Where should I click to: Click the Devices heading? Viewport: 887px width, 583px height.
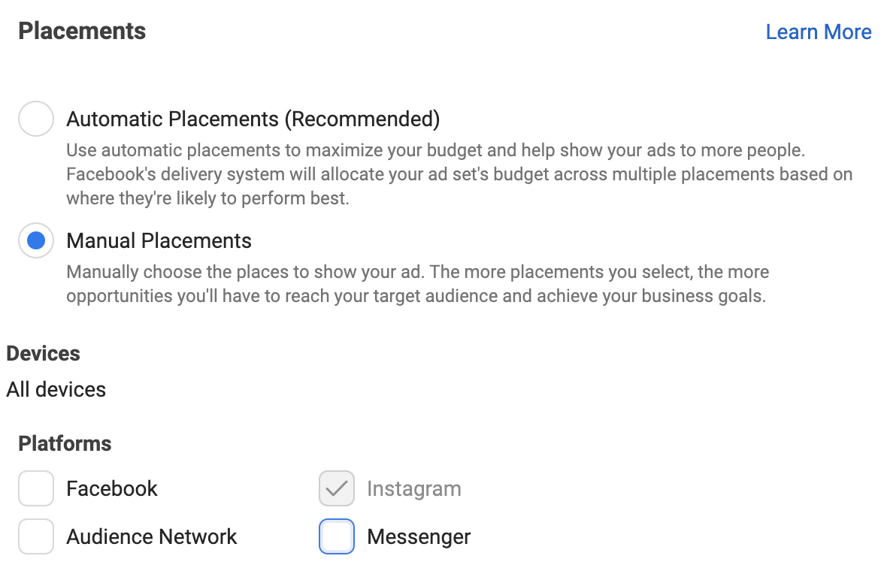[x=43, y=353]
